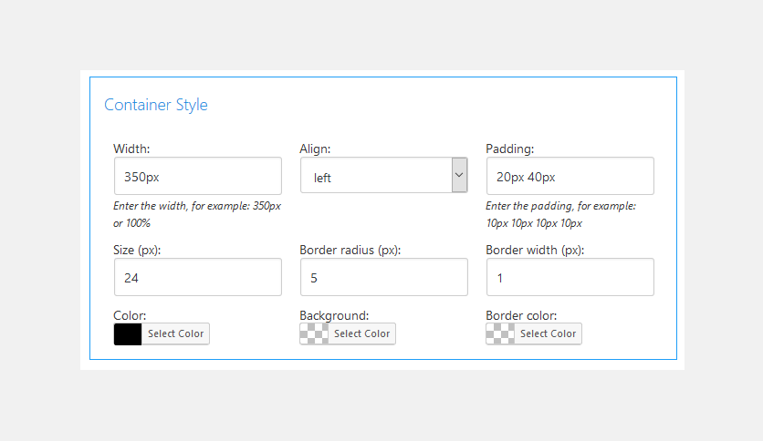Click the Border radius (px) label
This screenshot has width=763, height=441.
[350, 250]
